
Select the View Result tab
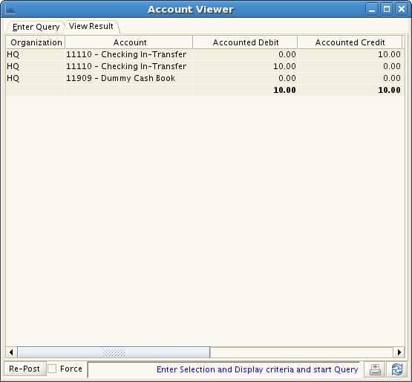click(91, 26)
